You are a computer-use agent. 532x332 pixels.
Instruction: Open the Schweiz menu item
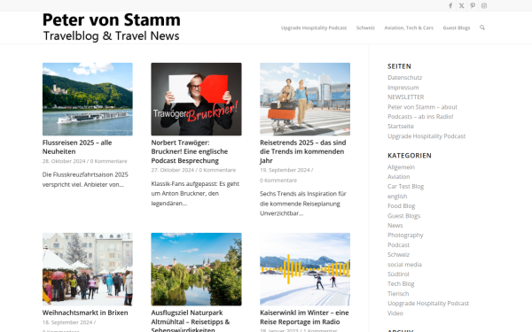365,27
